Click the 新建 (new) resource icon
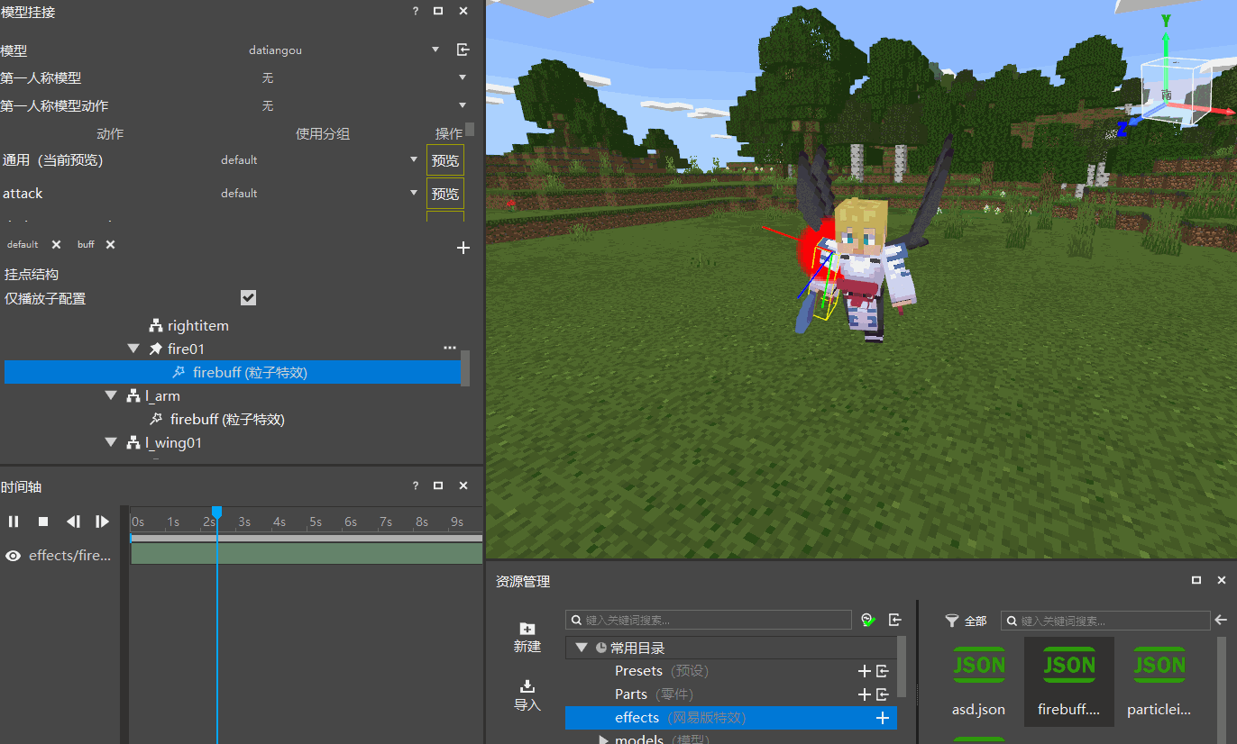This screenshot has height=744, width=1237. (527, 629)
